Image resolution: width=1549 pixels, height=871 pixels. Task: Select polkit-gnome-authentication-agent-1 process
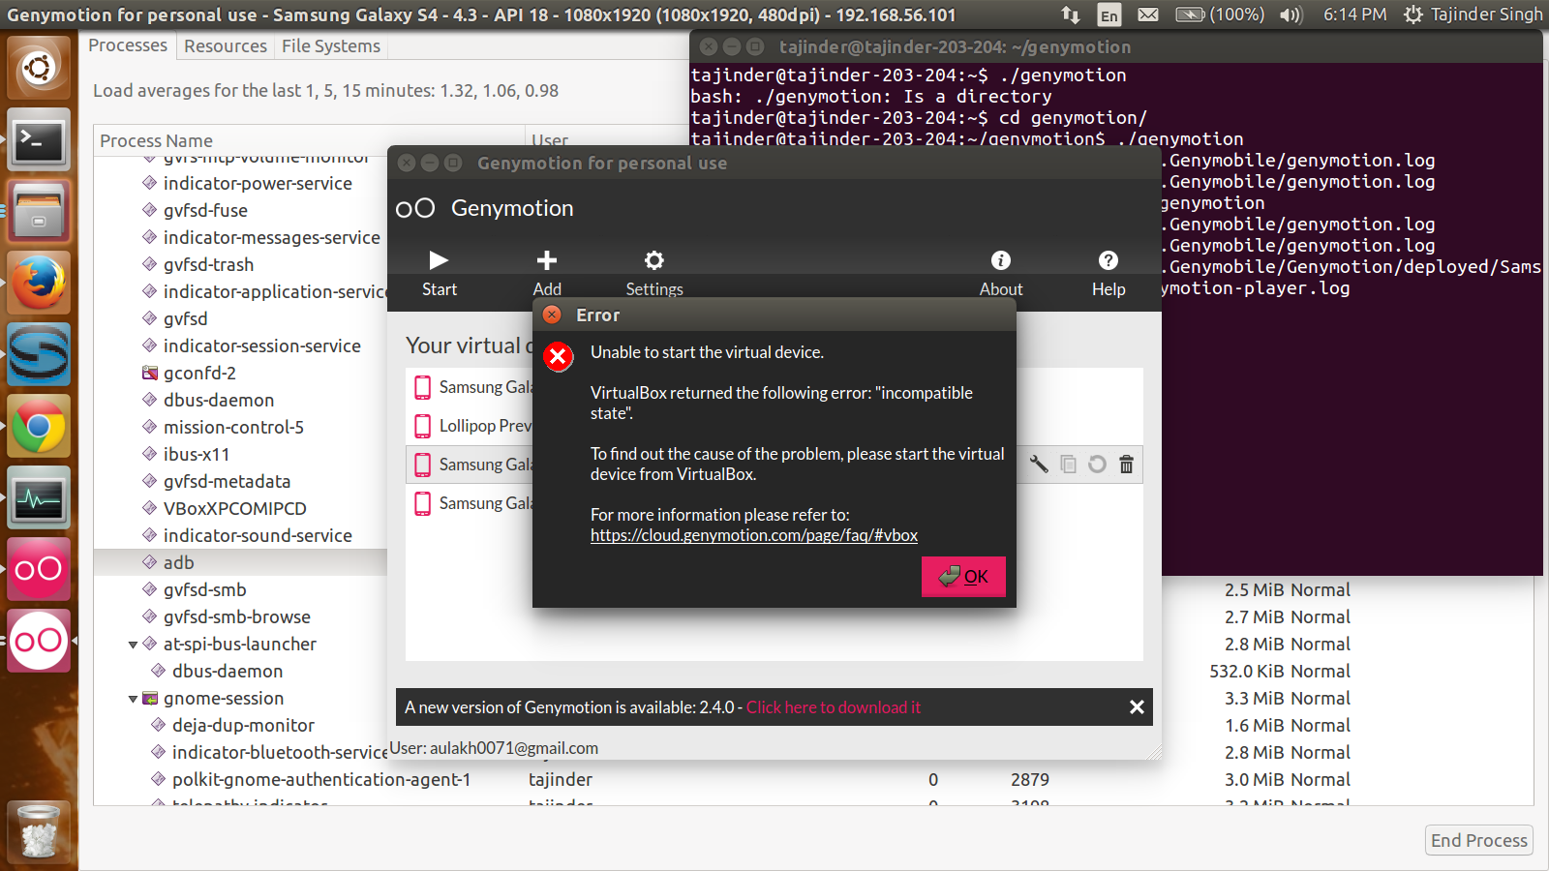[321, 779]
